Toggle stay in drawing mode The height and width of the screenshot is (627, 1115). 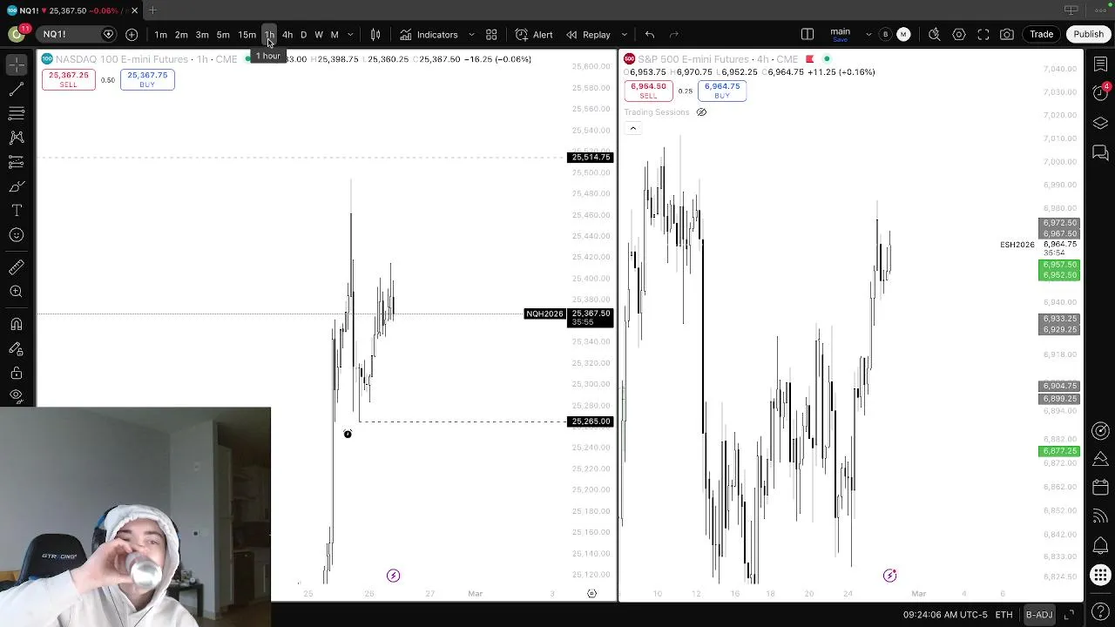pos(16,348)
